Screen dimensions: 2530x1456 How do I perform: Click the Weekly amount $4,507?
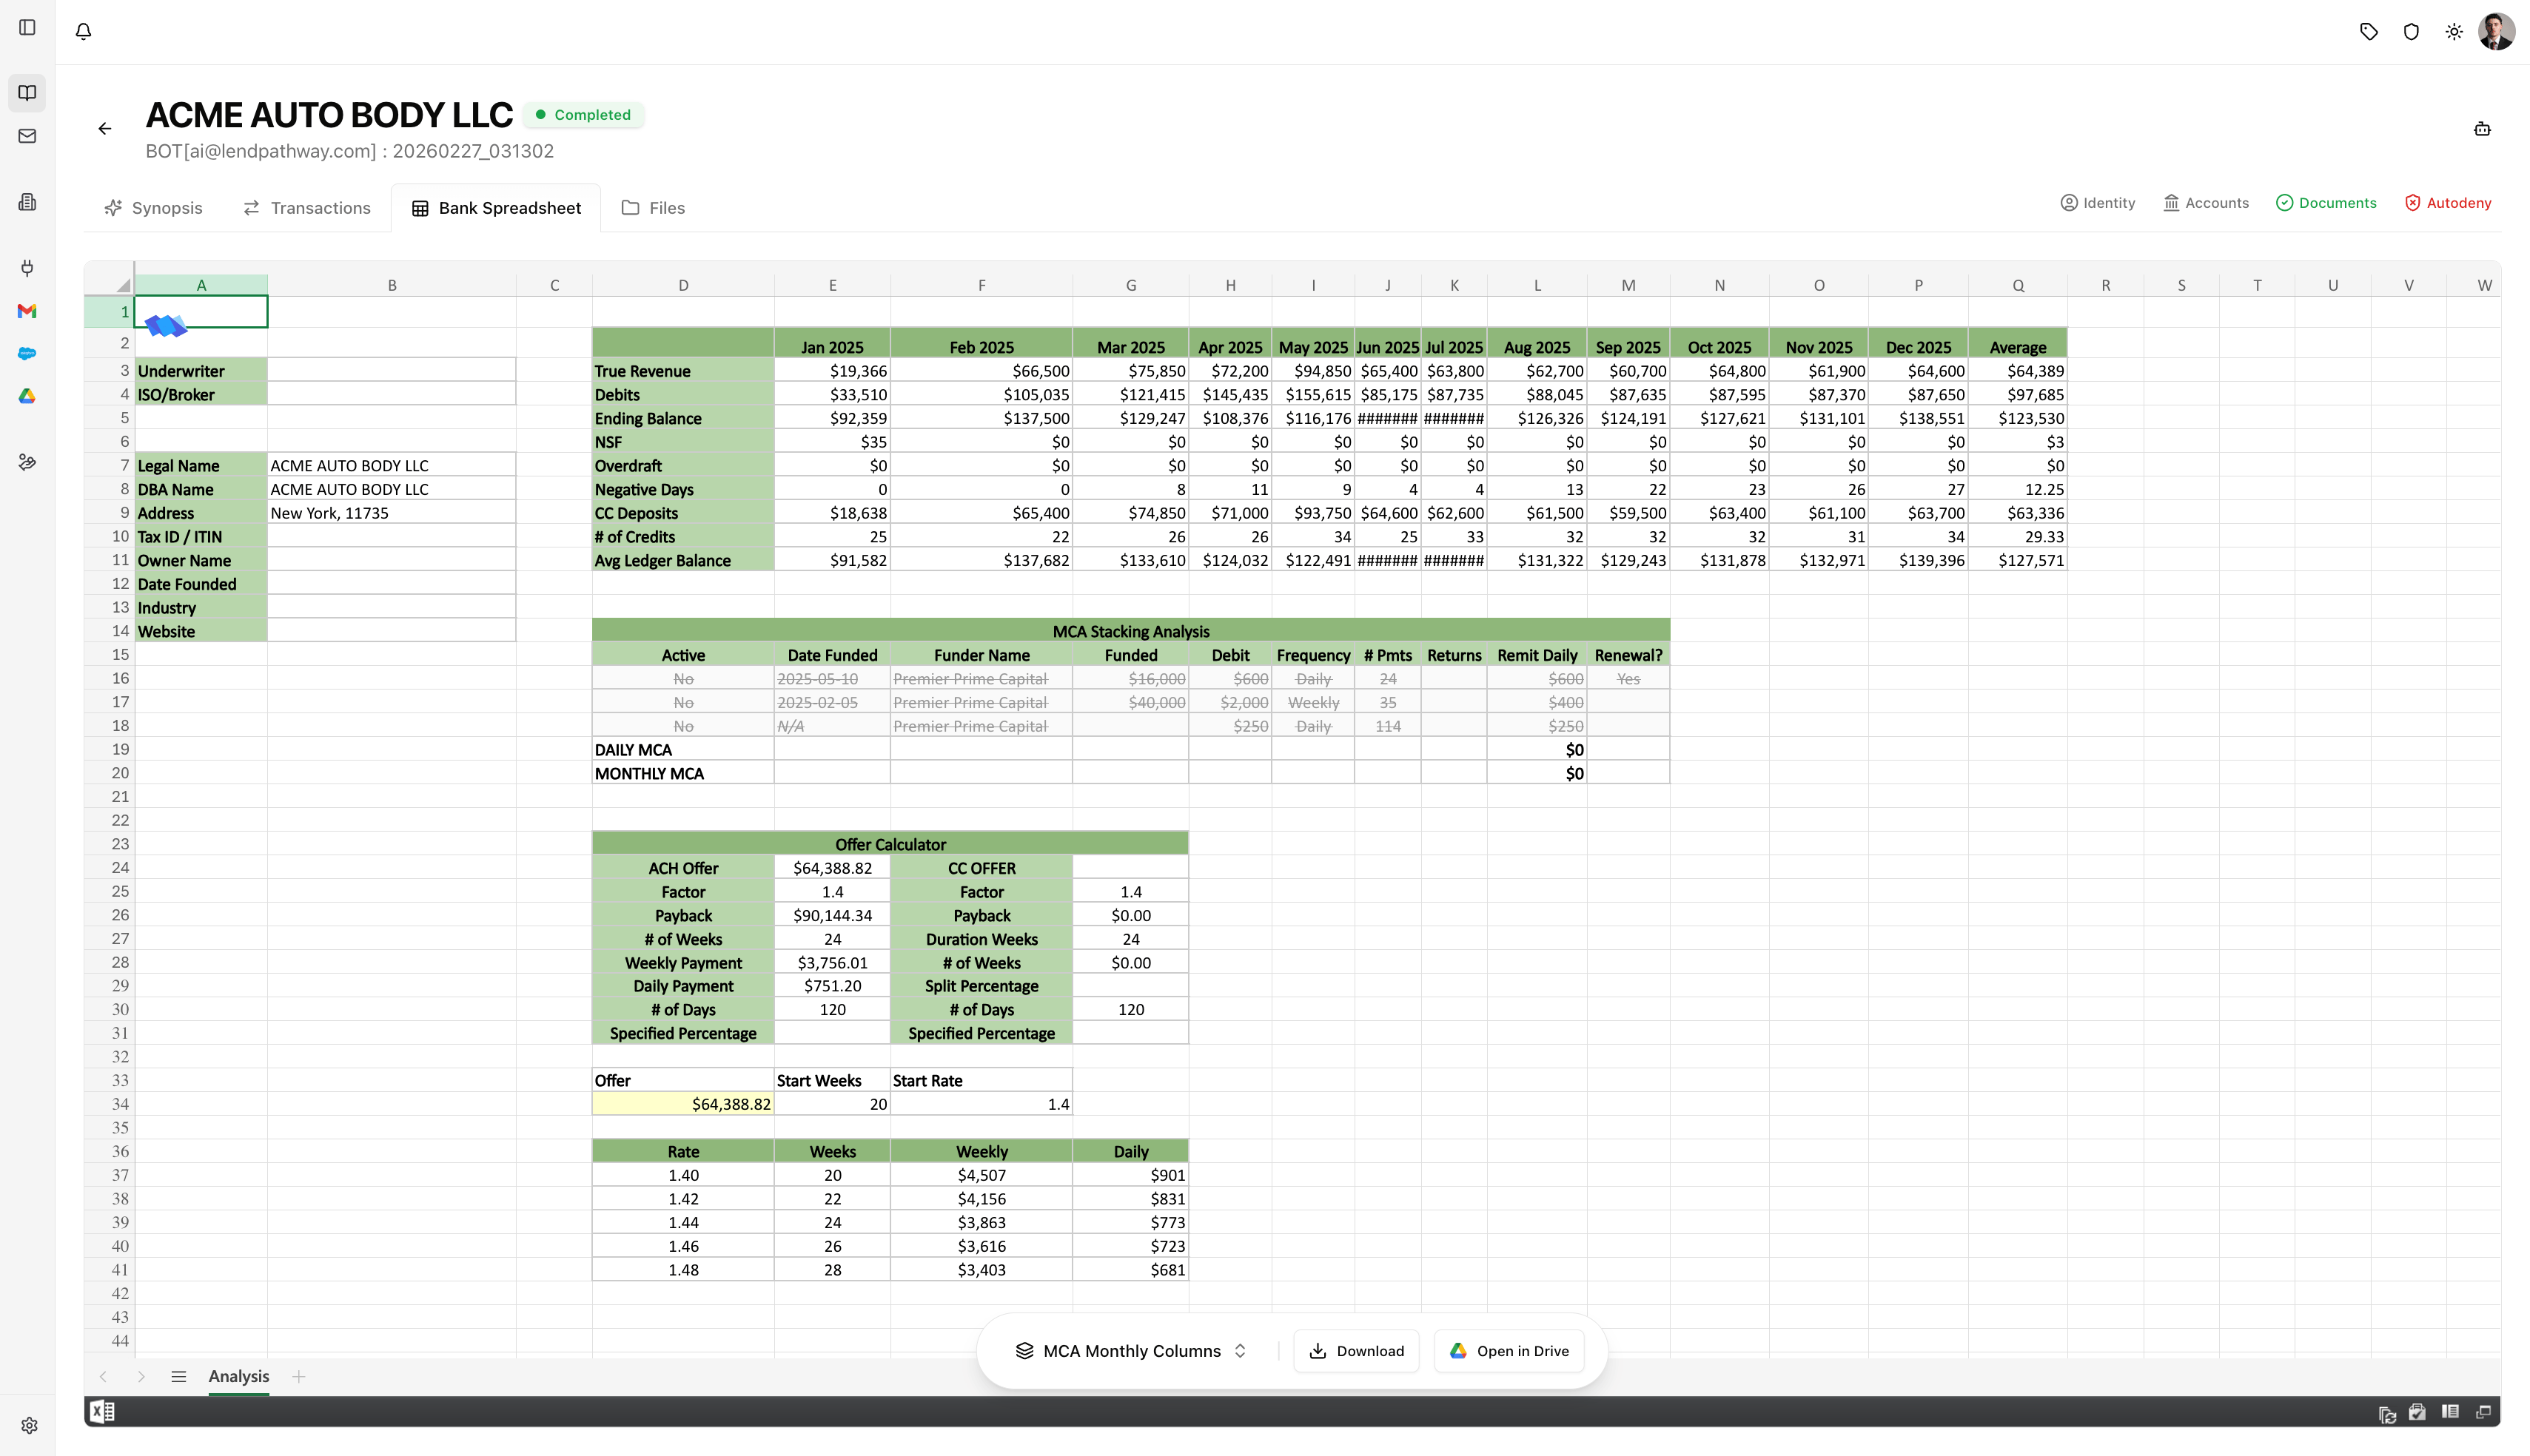[982, 1175]
